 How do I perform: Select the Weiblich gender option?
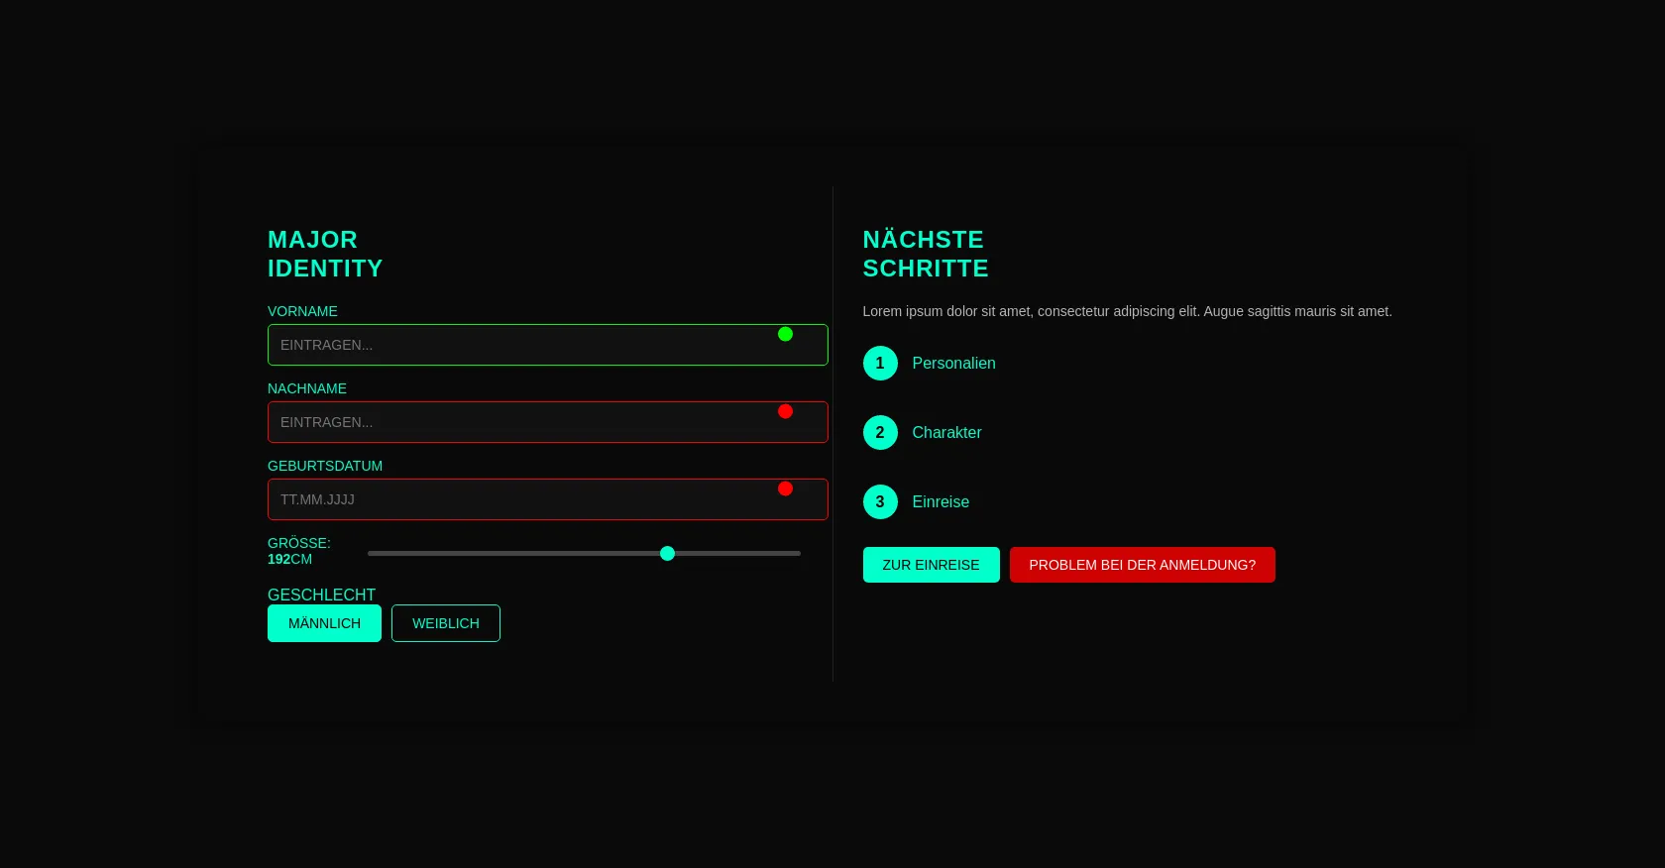coord(446,623)
